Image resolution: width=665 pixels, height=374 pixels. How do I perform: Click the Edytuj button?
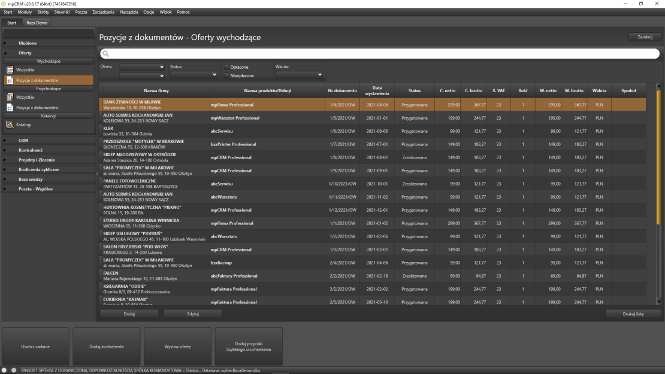193,314
